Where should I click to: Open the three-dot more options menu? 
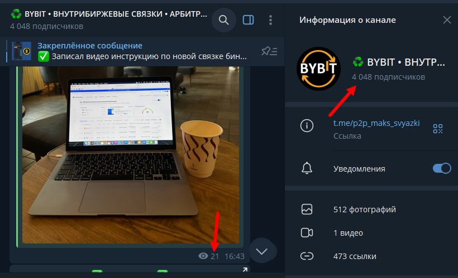pos(270,20)
